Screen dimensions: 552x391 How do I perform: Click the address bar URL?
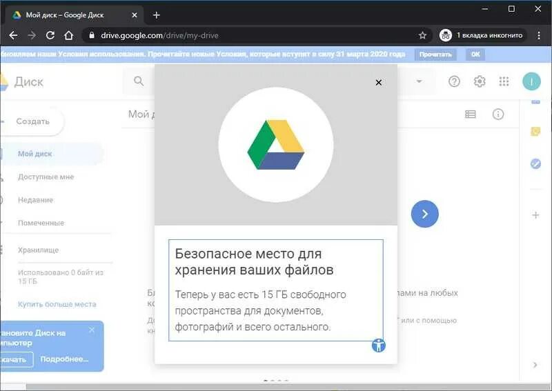[x=159, y=36]
